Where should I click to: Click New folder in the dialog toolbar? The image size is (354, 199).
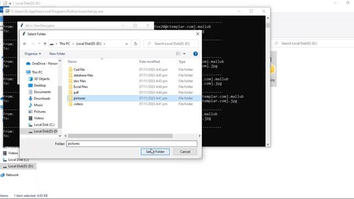click(x=57, y=54)
